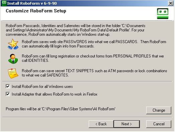Click the Identities person icon
Image resolution: width=175 pixels, height=132 pixels.
click(x=13, y=59)
